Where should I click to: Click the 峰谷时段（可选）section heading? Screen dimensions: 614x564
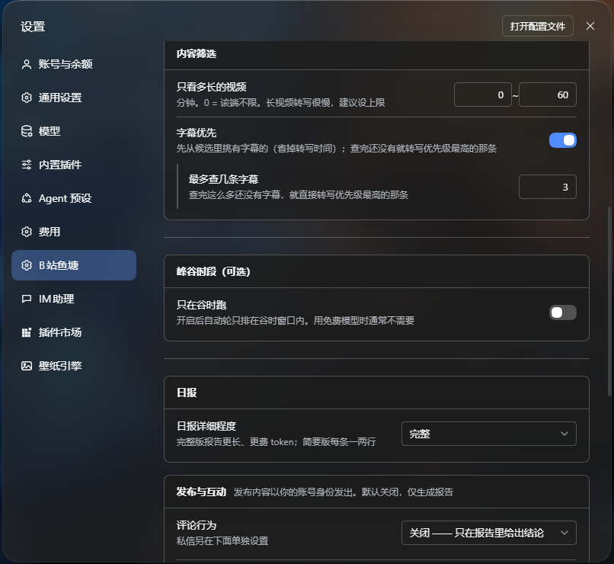click(x=213, y=271)
